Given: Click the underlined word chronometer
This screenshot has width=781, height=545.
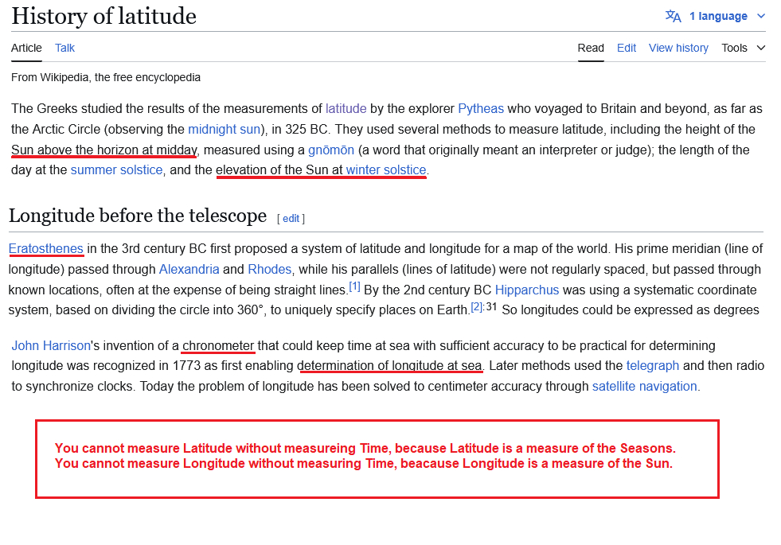Looking at the screenshot, I should tap(218, 345).
